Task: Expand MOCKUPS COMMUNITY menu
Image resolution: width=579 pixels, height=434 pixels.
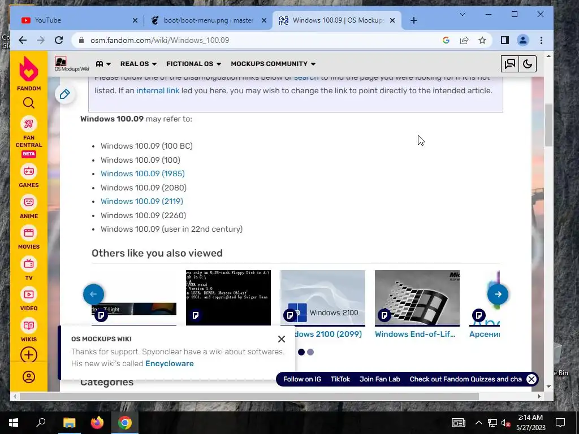Action: click(x=273, y=64)
